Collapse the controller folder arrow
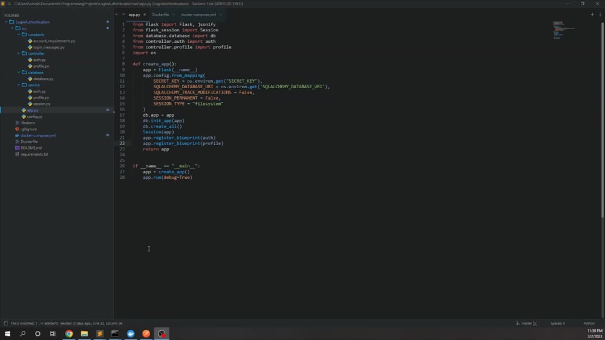The width and height of the screenshot is (605, 340). click(19, 54)
